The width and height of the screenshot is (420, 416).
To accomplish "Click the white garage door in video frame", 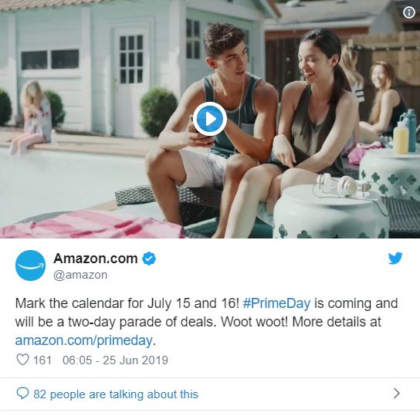I will point(130,80).
